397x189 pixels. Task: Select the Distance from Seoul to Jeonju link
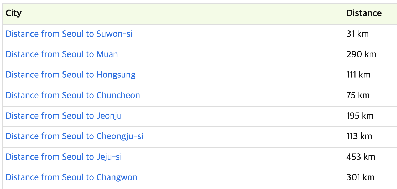coord(64,116)
